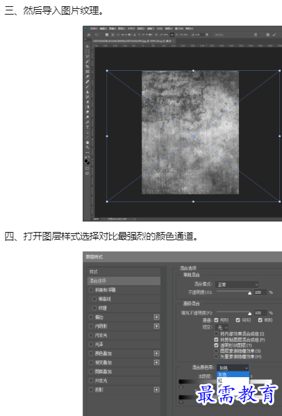Select the Eraser tool
This screenshot has width=282, height=416.
pyautogui.click(x=88, y=102)
